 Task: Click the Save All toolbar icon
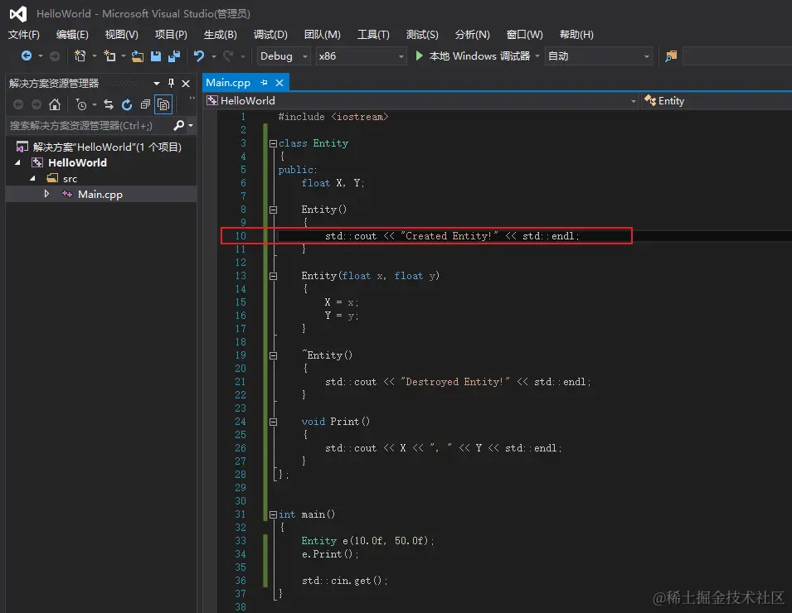click(174, 56)
